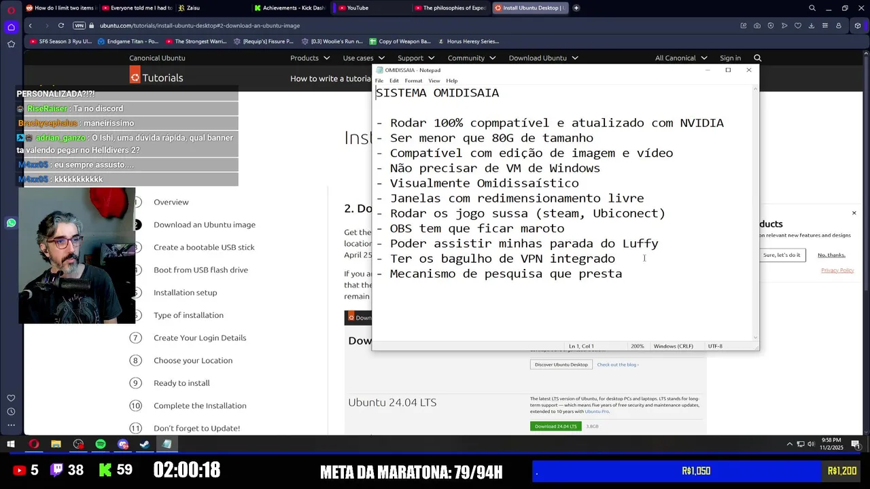Select 'Overview' tutorial step
This screenshot has width=870, height=489.
click(171, 202)
